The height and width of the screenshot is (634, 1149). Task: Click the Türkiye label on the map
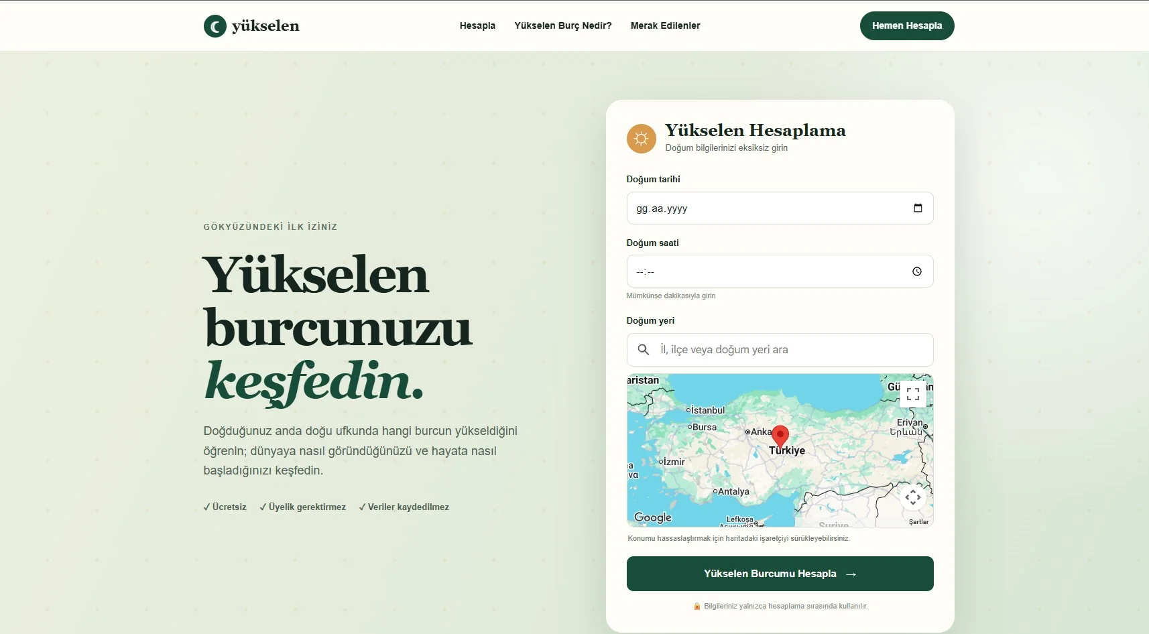pyautogui.click(x=787, y=451)
